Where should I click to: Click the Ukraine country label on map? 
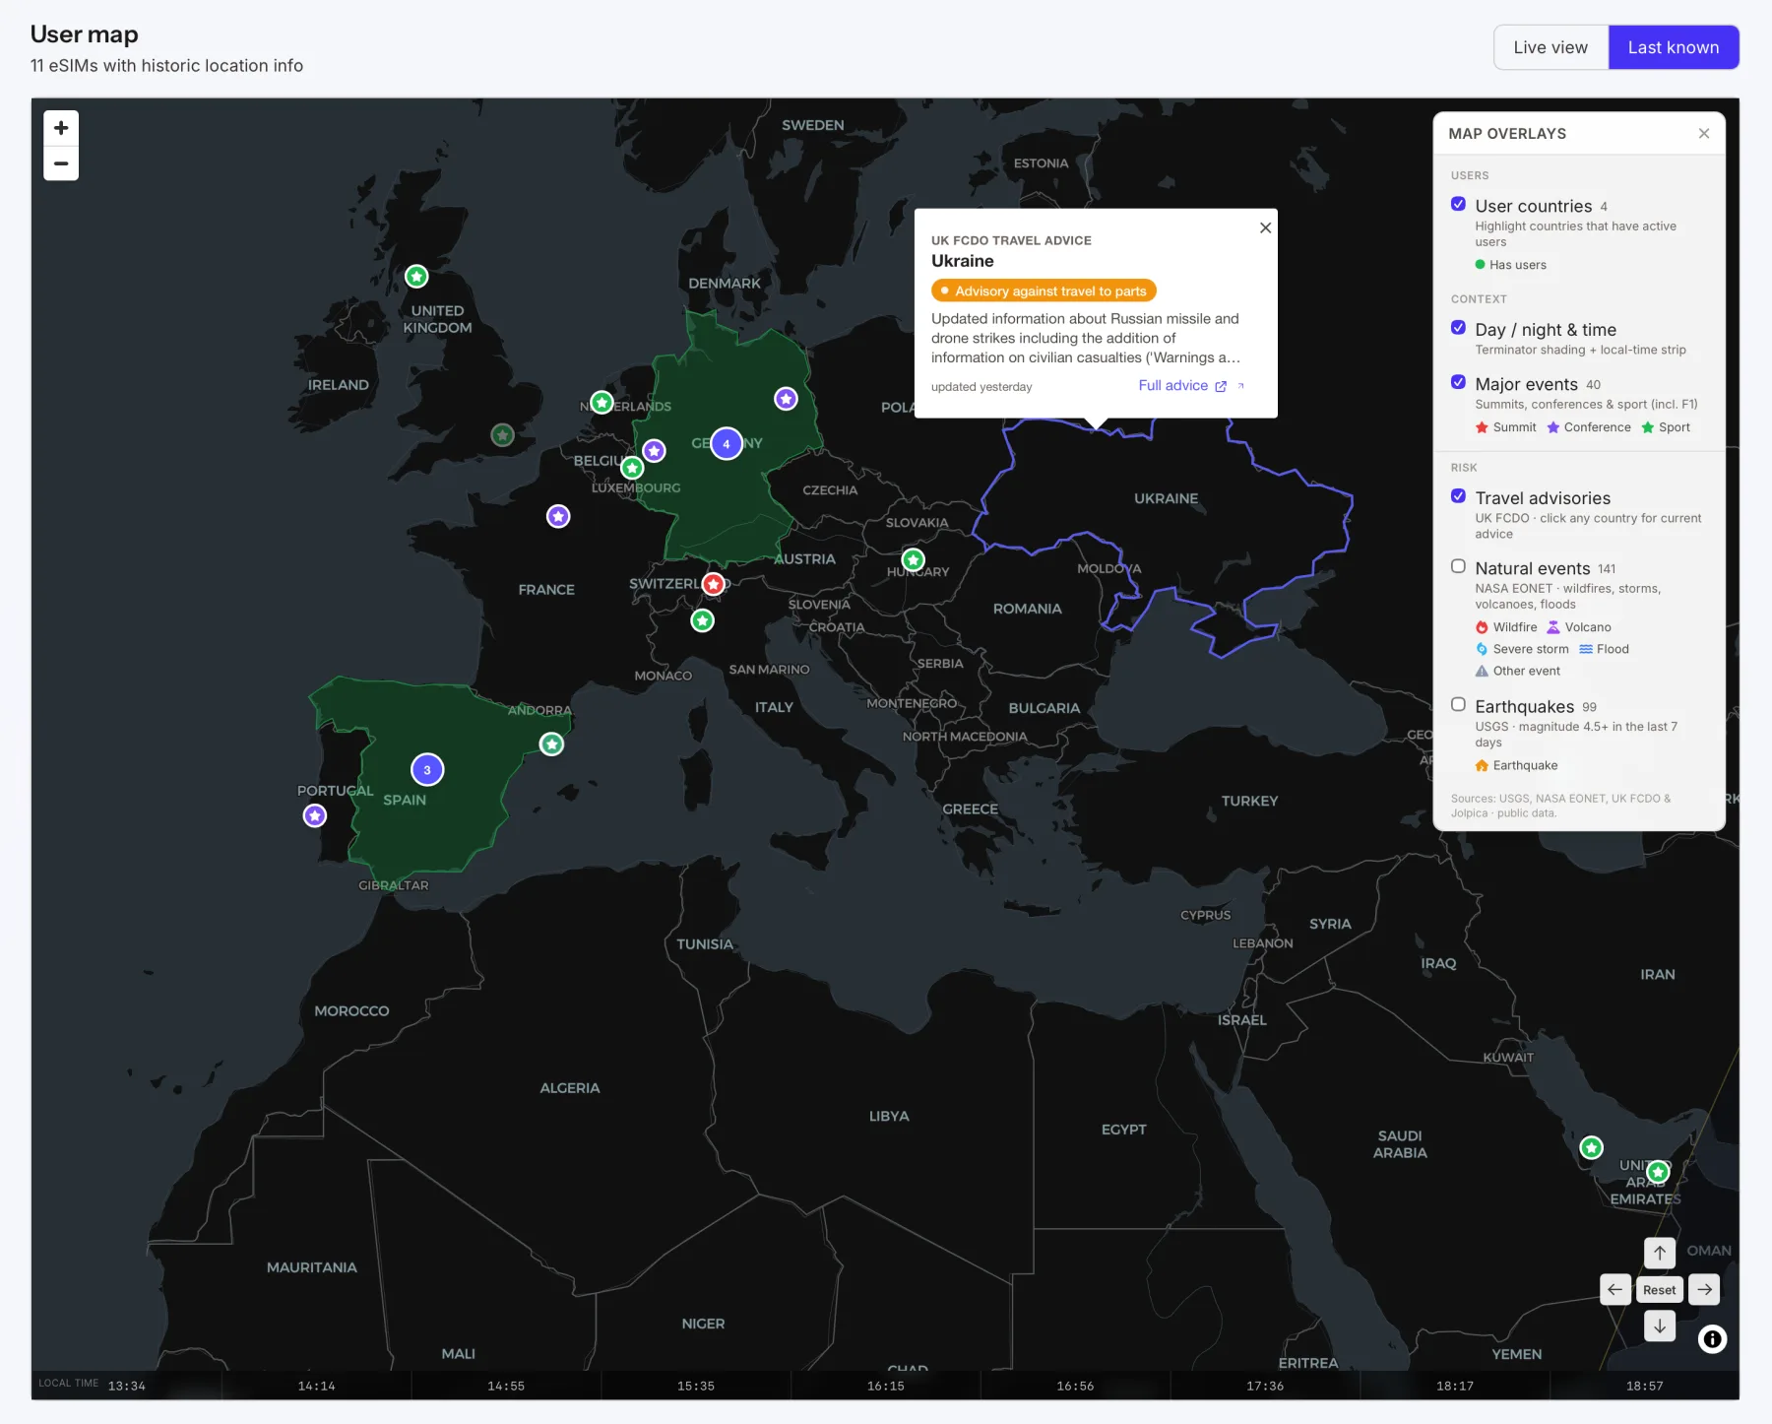coord(1166,498)
